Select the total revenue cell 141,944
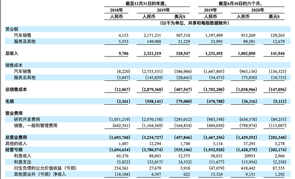Image resolution: width=295 pixels, height=179 pixels. pos(278,54)
